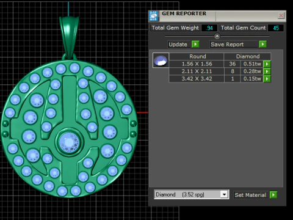Click the Gem Reporter title bar icon
This screenshot has width=293, height=220.
point(154,16)
